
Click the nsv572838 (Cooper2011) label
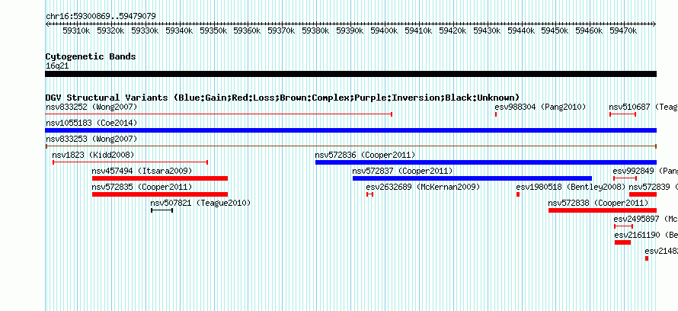pyautogui.click(x=599, y=203)
